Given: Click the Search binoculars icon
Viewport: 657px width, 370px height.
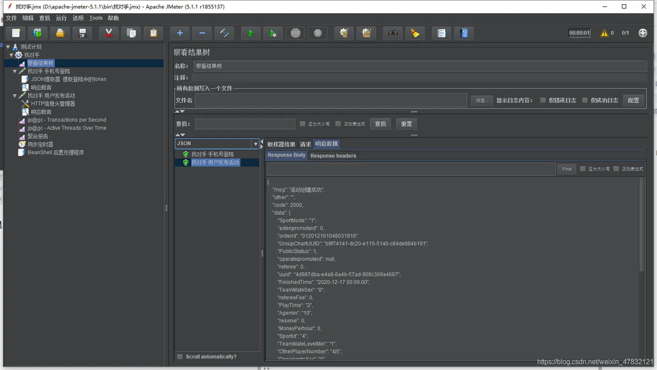Looking at the screenshot, I should click(x=393, y=33).
